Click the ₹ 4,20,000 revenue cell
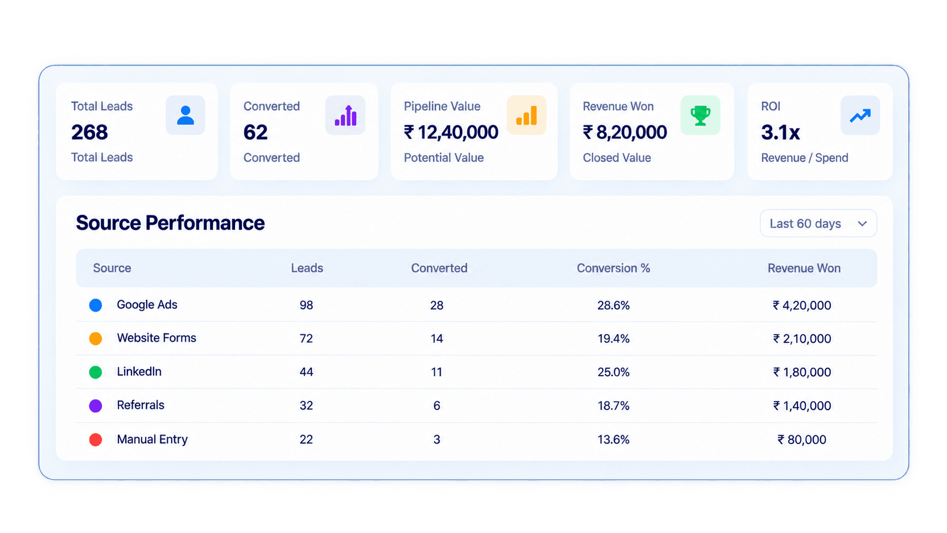Screen dimensions: 947x533 pos(802,305)
